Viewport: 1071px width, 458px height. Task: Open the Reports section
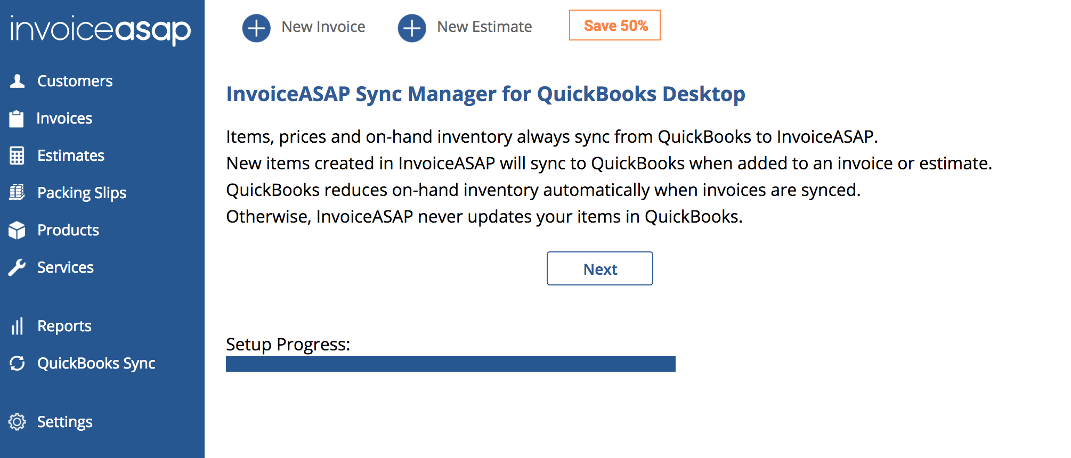64,326
